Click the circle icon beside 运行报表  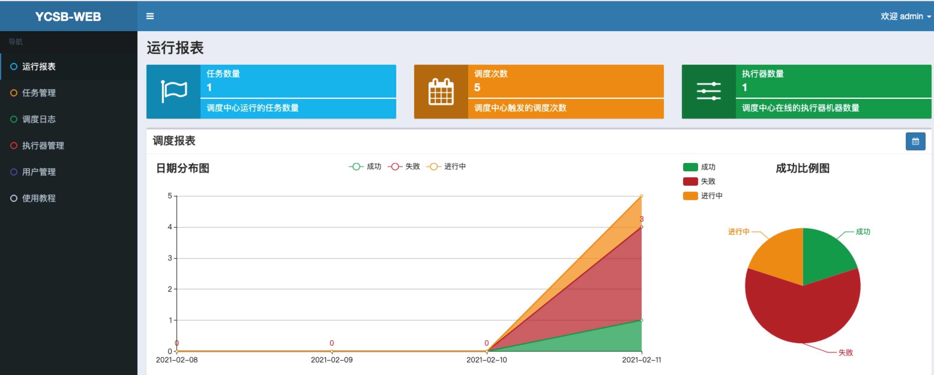point(14,66)
